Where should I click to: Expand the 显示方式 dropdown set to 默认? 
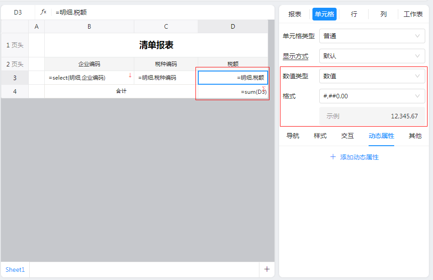(x=373, y=56)
